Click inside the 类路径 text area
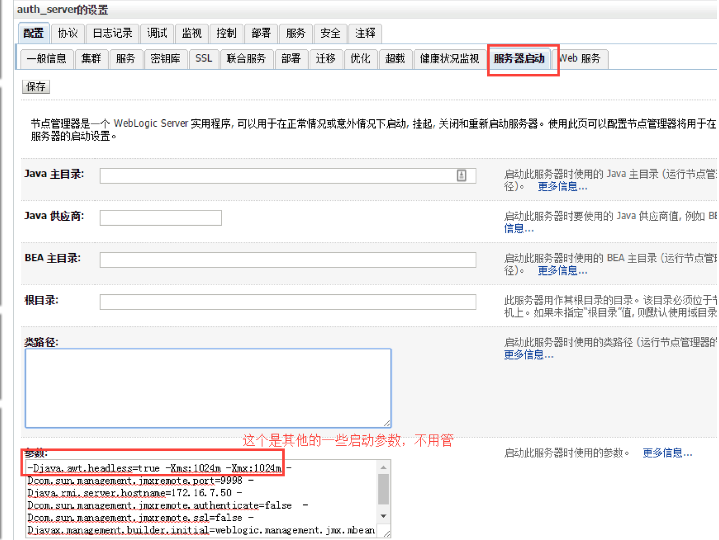The height and width of the screenshot is (540, 719). pos(208,388)
